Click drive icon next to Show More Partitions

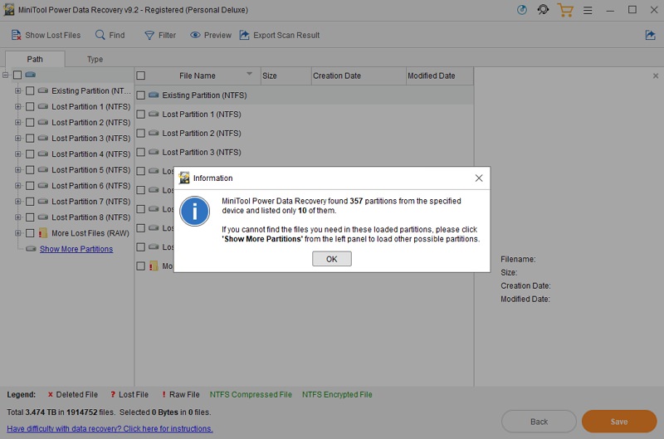coord(31,249)
